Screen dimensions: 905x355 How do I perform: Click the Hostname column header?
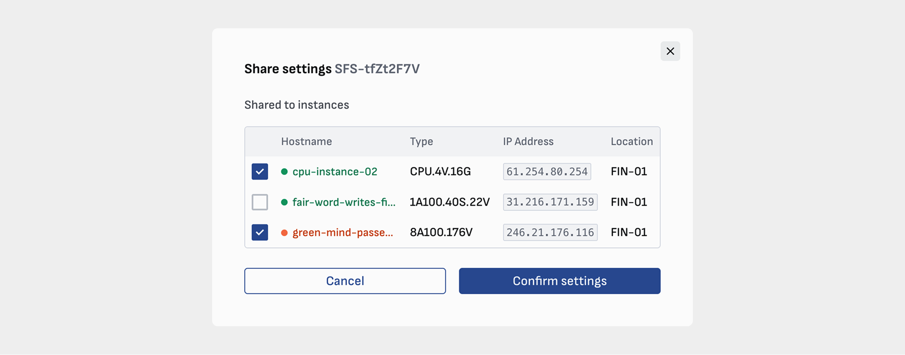coord(306,141)
